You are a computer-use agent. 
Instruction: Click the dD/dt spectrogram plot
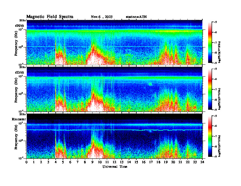tap(114, 89)
